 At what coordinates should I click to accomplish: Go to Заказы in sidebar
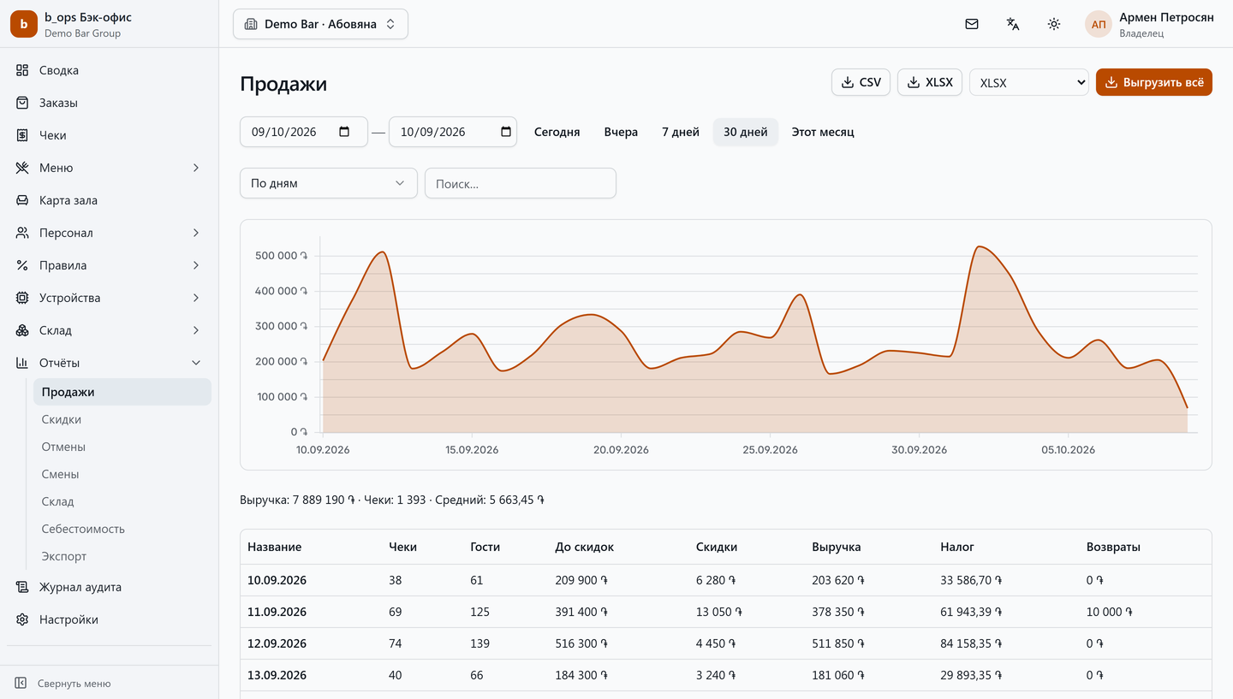(109, 103)
